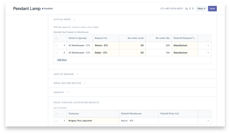
Task: Click the Stores - ETL Request for cell
Action: point(106,45)
